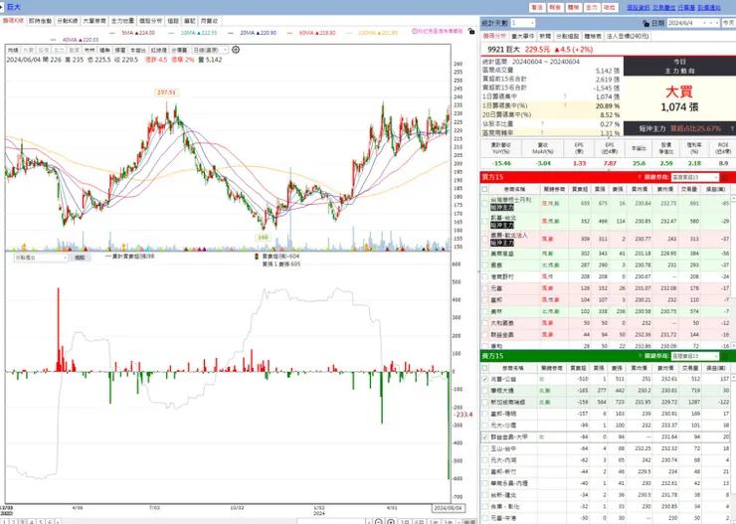Open 關鍵券商 dropdown in 賣方15
736x524 pixels.
694,356
